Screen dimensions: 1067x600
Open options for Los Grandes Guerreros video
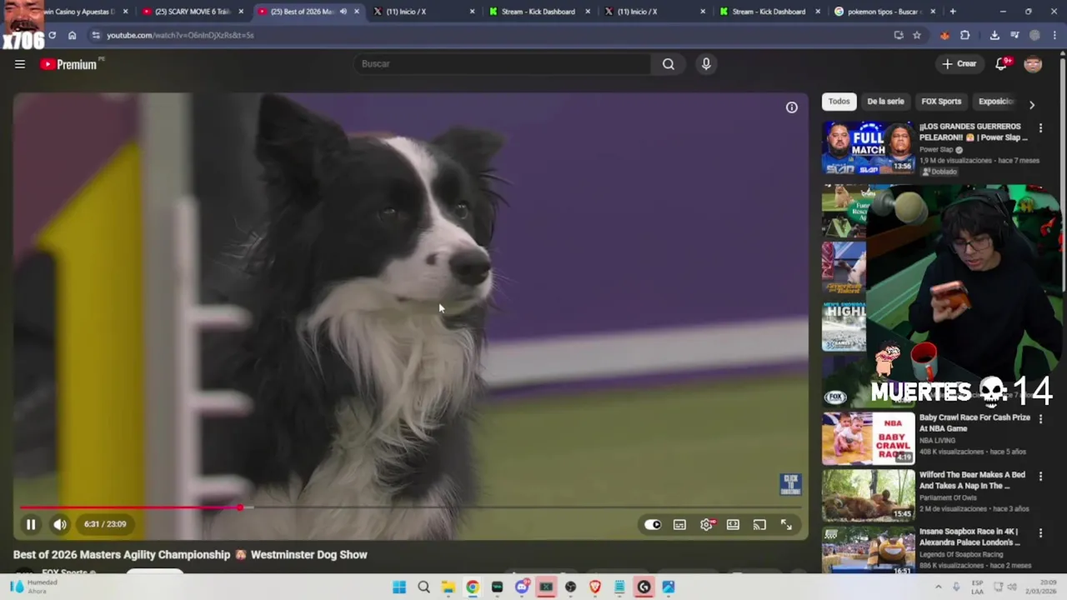coord(1040,128)
